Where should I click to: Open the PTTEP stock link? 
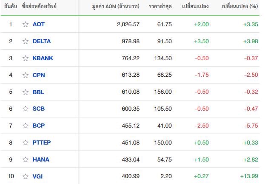tap(42, 142)
